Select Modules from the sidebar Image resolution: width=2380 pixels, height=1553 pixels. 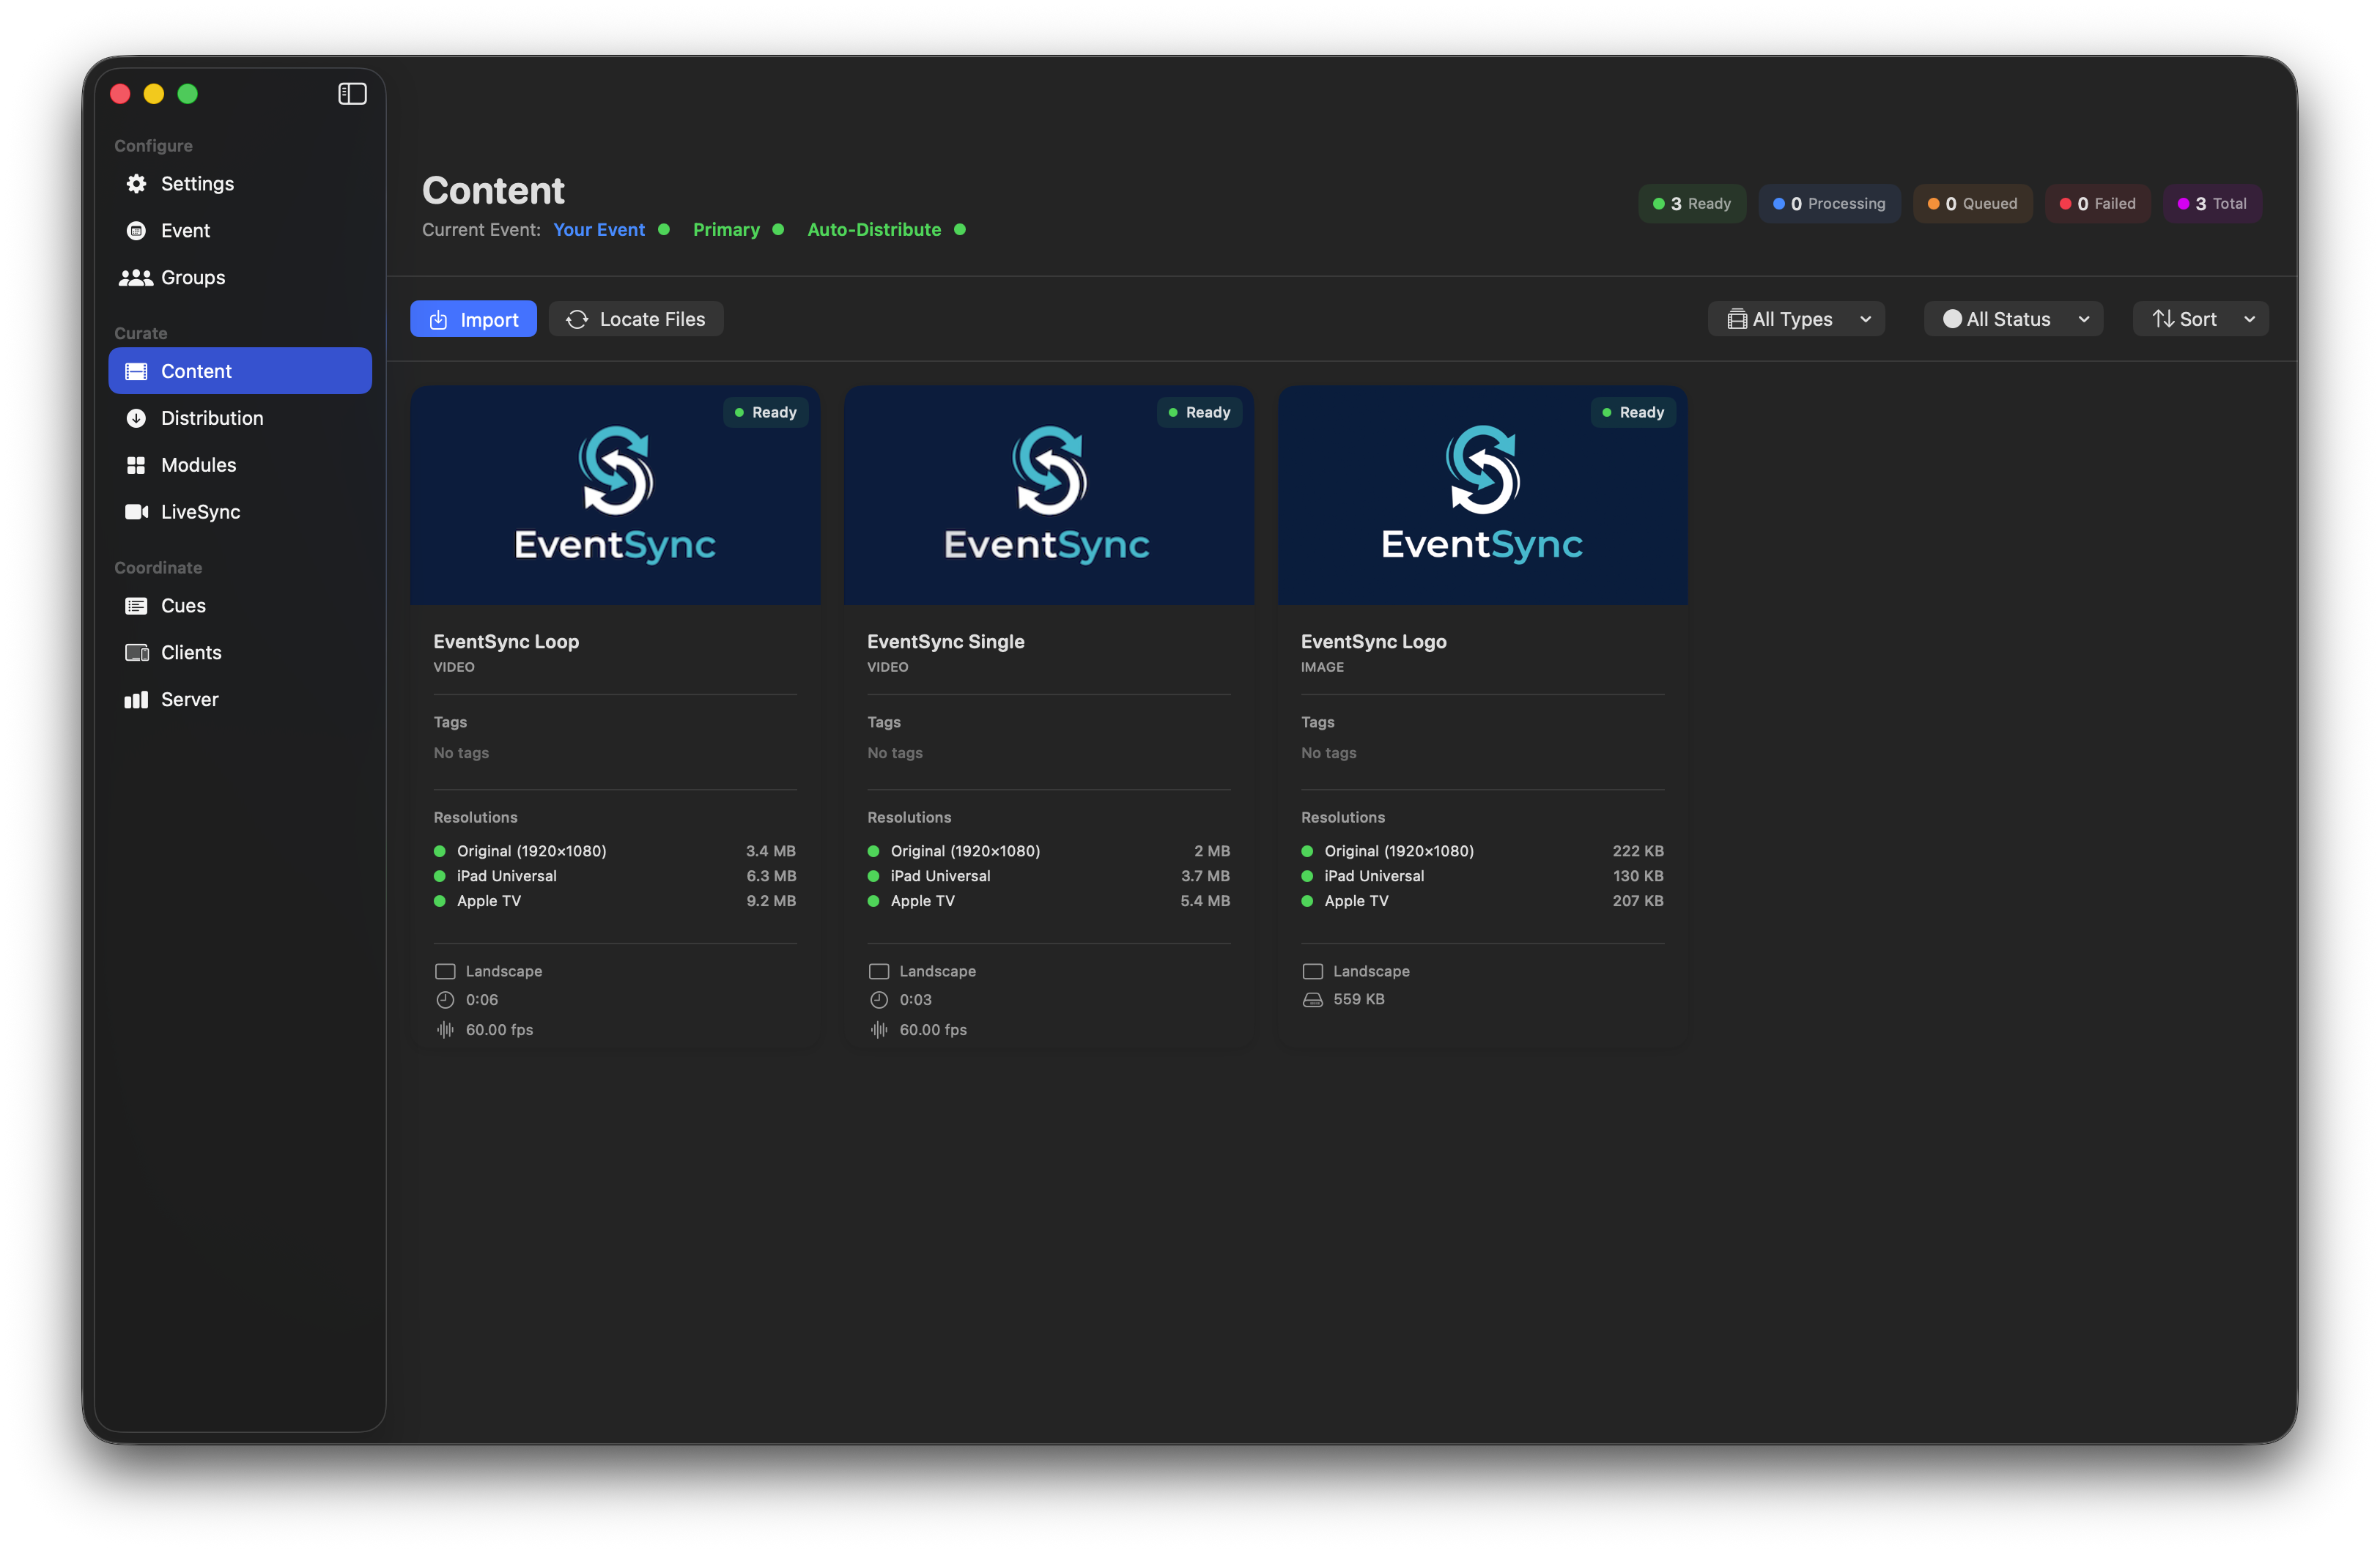pos(200,464)
